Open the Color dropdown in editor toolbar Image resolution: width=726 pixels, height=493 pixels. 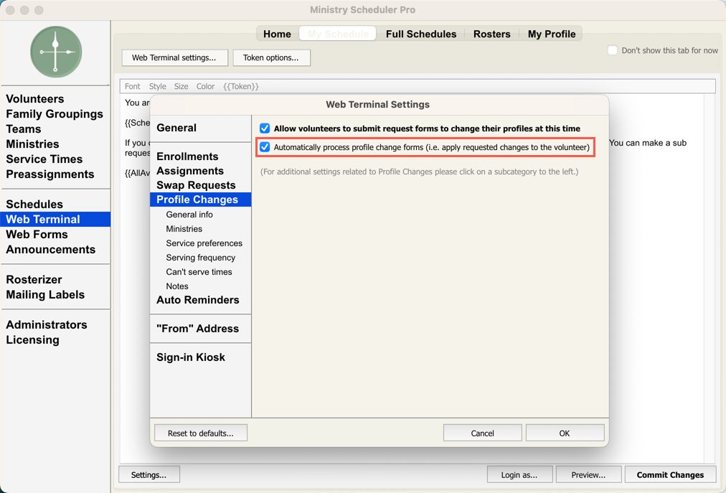pyautogui.click(x=205, y=86)
